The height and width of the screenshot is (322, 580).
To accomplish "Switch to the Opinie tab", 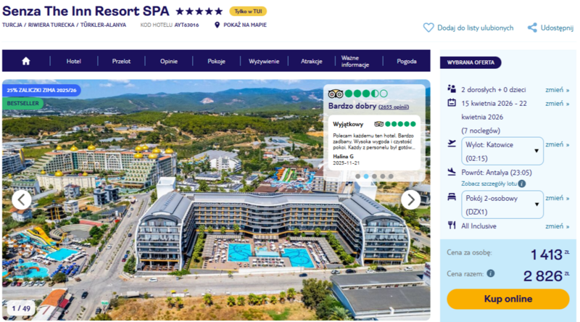I will point(169,61).
